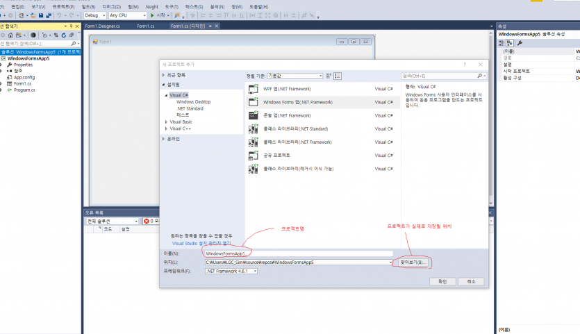This screenshot has height=334, width=580.
Task: Click the pending changes filter clock icon
Action: point(44,35)
